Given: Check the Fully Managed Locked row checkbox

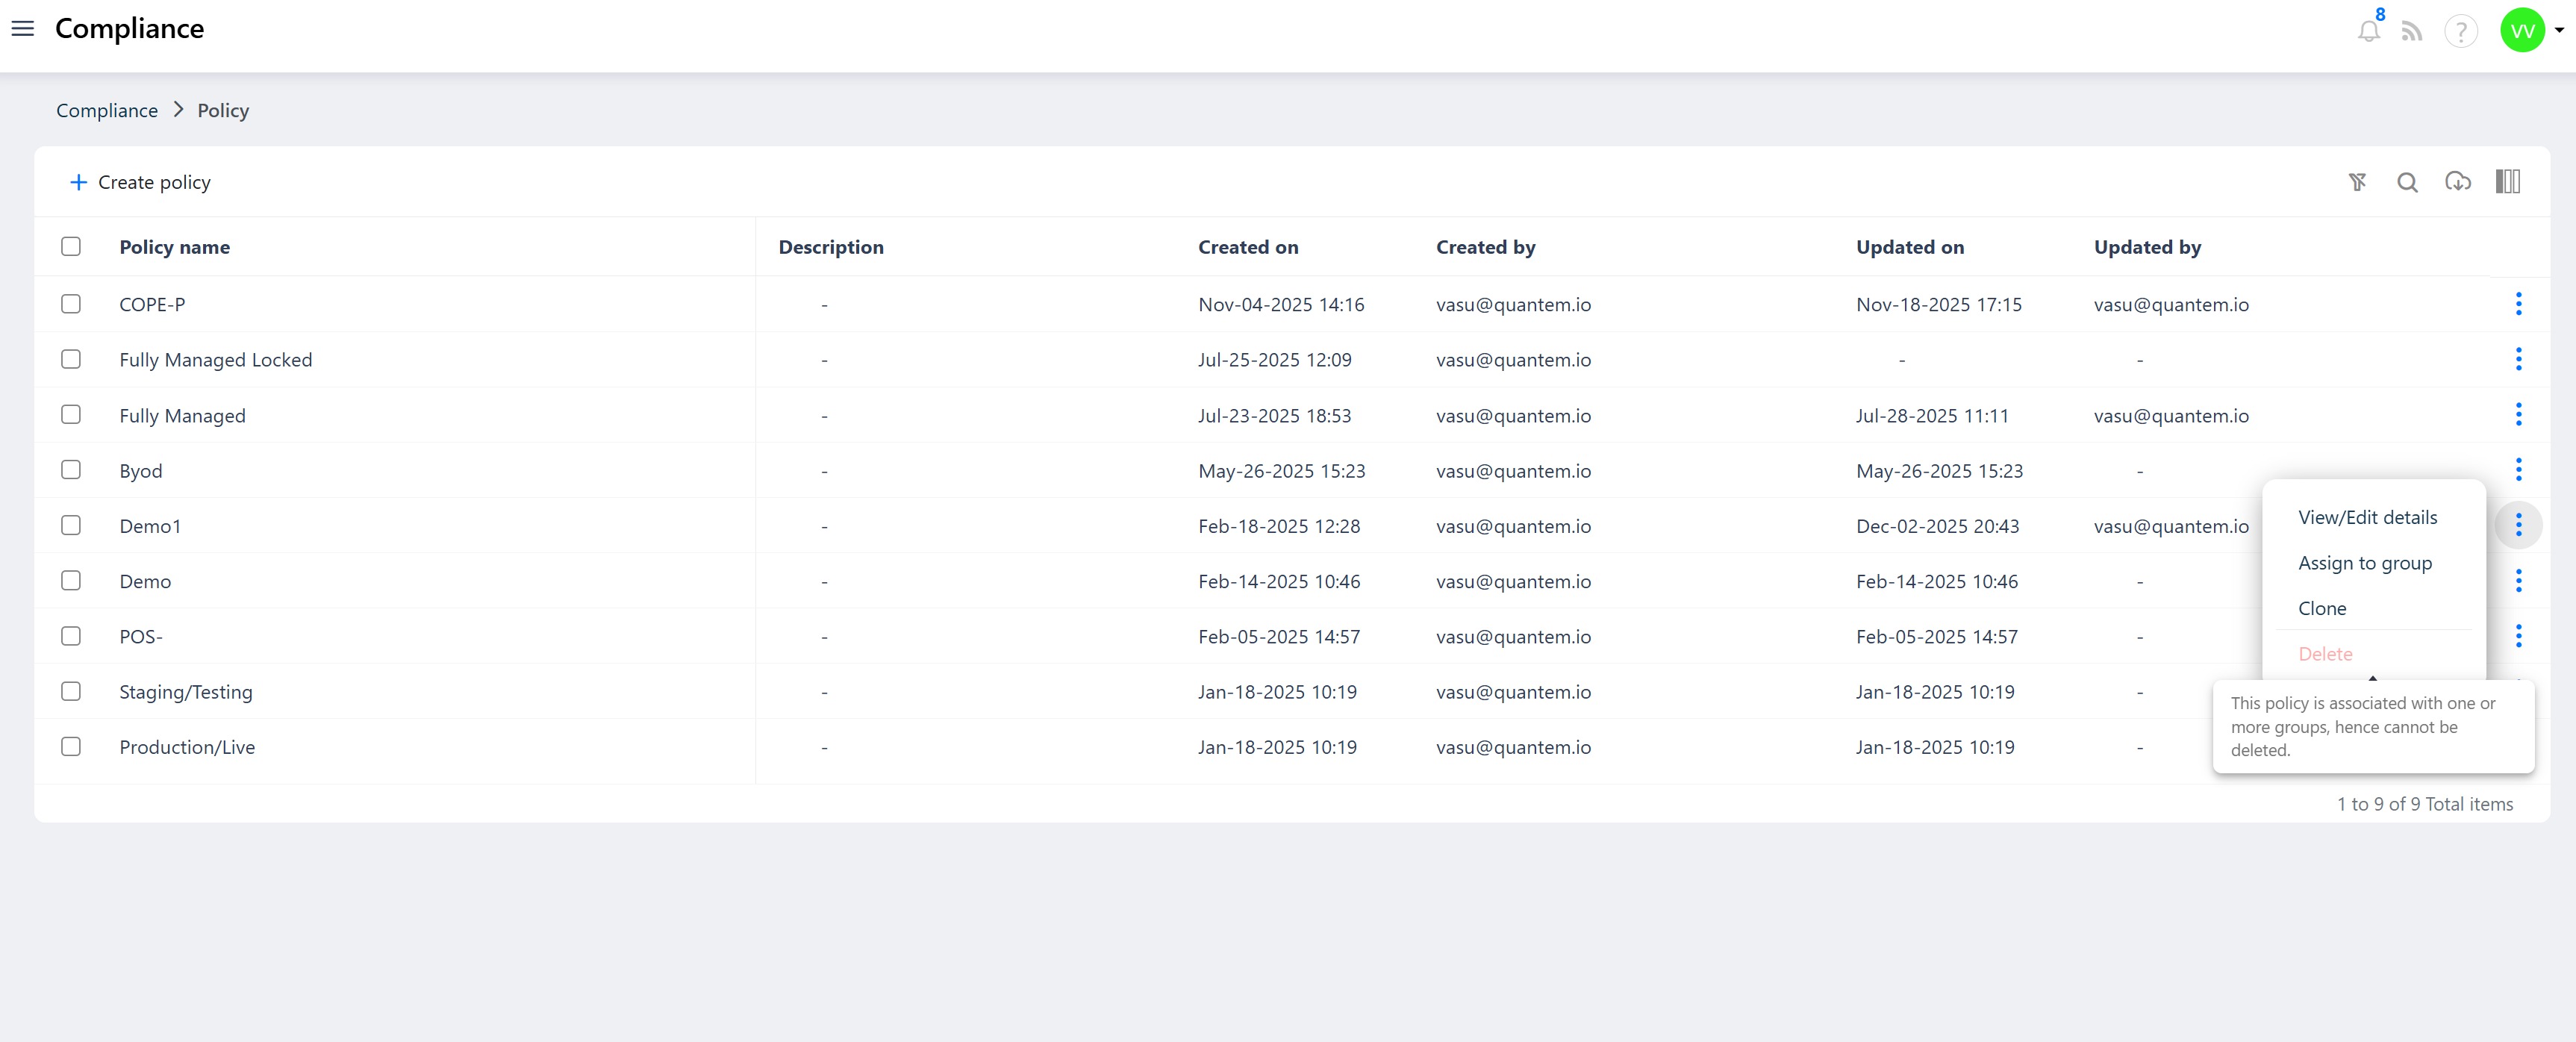Looking at the screenshot, I should [x=71, y=359].
